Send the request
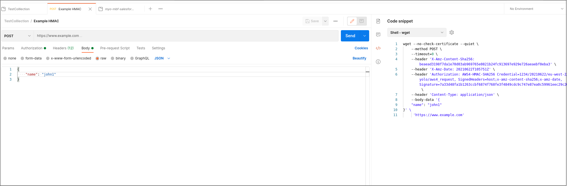567x186 pixels. coord(350,36)
